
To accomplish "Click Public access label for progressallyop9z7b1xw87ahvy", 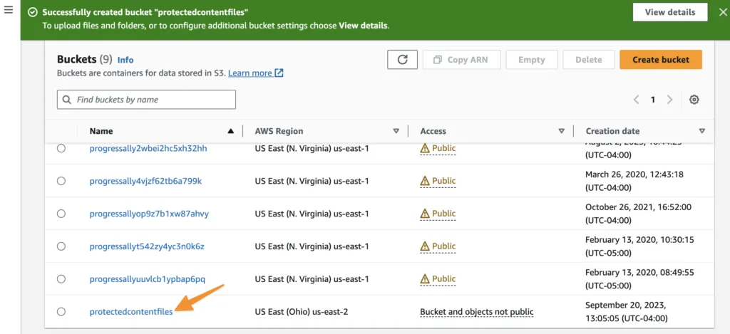I will pyautogui.click(x=438, y=214).
